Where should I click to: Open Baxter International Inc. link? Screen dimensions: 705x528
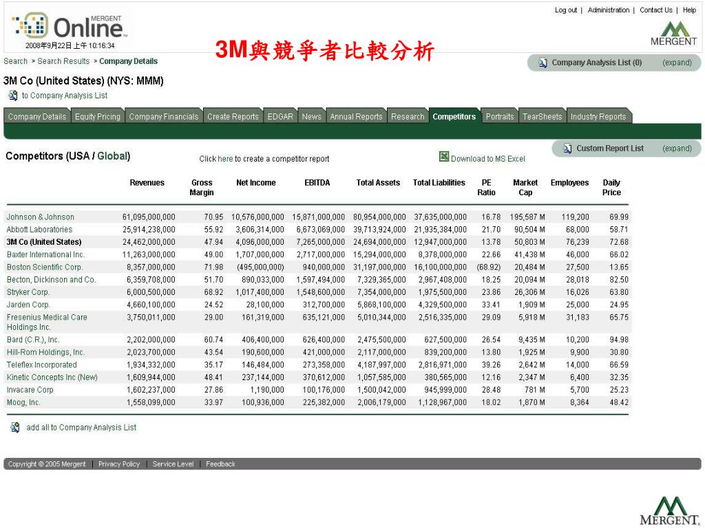coord(45,254)
